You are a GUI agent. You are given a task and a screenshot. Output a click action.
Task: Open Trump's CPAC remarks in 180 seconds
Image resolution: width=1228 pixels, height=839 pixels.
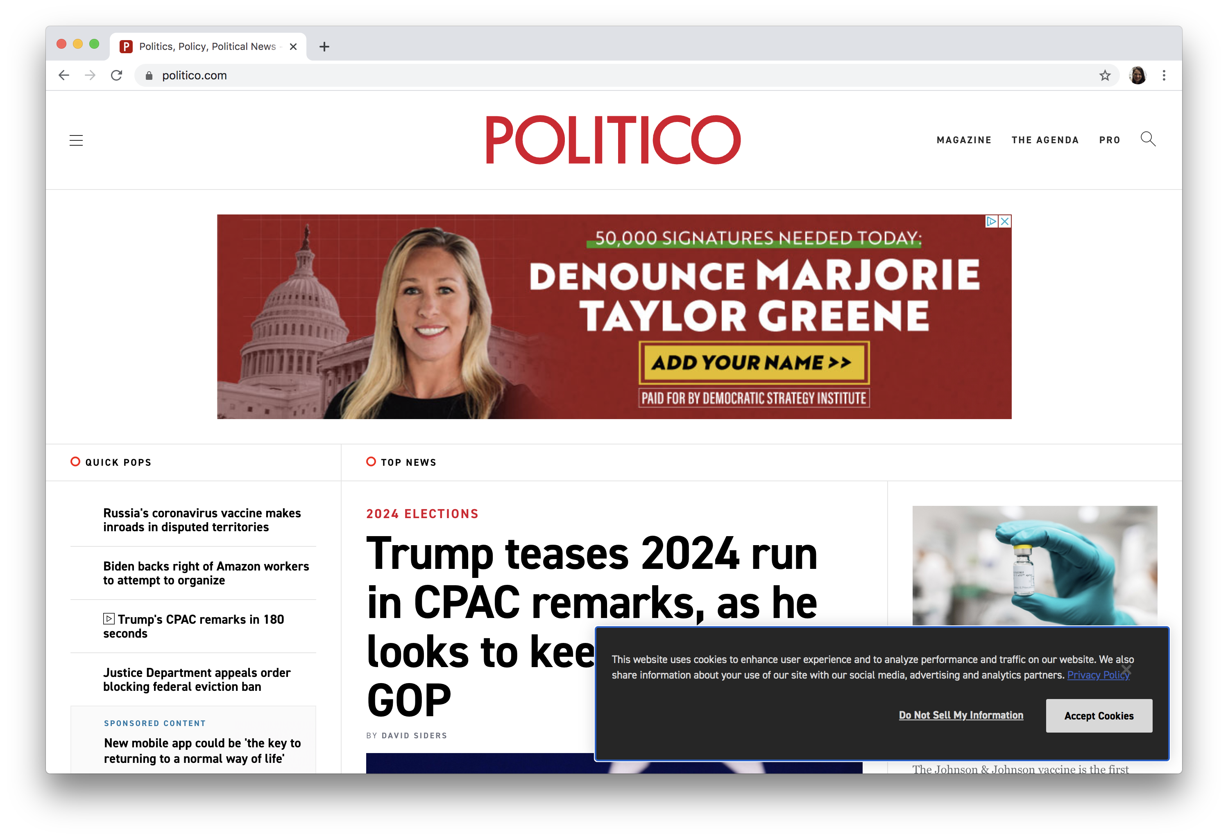coord(193,626)
